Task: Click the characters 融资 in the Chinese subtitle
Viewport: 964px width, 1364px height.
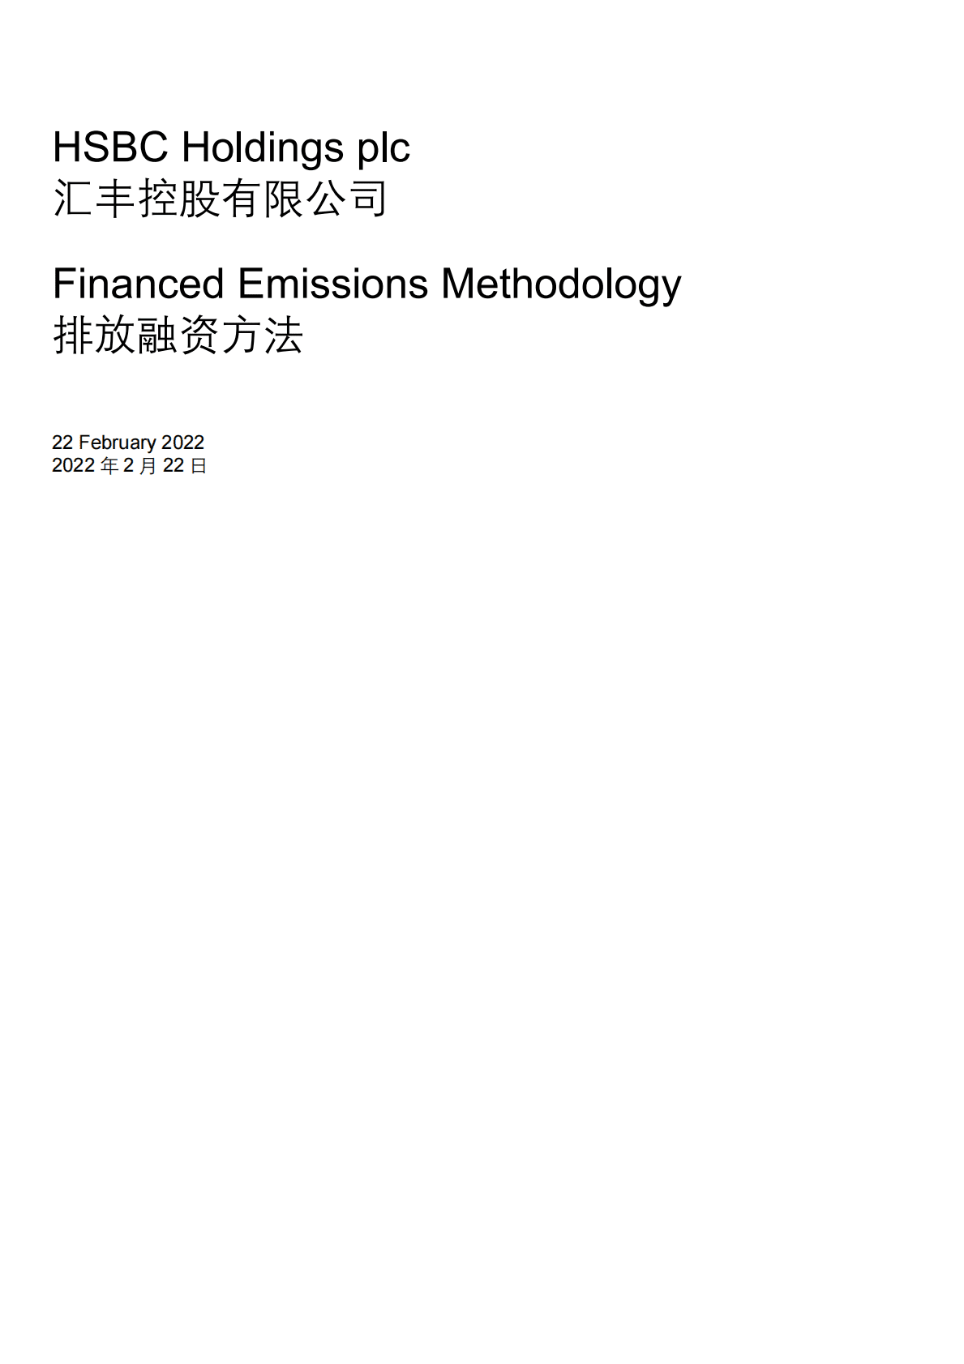Action: [179, 336]
